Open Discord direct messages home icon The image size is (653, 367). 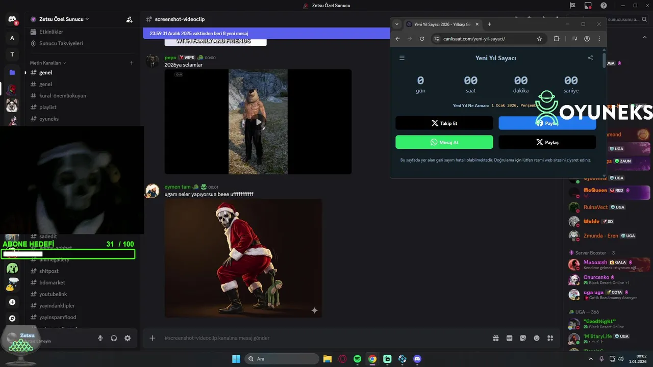point(12,20)
